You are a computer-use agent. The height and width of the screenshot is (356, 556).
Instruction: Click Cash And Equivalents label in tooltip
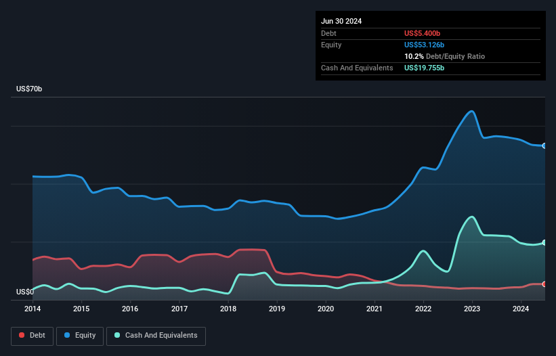click(357, 68)
